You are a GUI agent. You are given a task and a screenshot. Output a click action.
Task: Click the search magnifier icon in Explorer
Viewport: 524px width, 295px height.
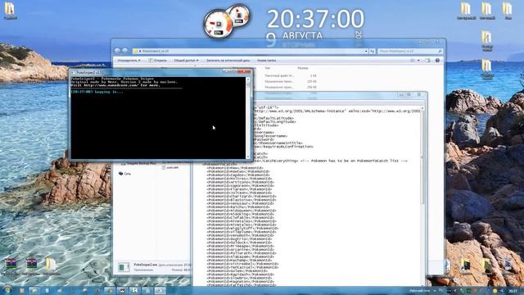coord(440,51)
